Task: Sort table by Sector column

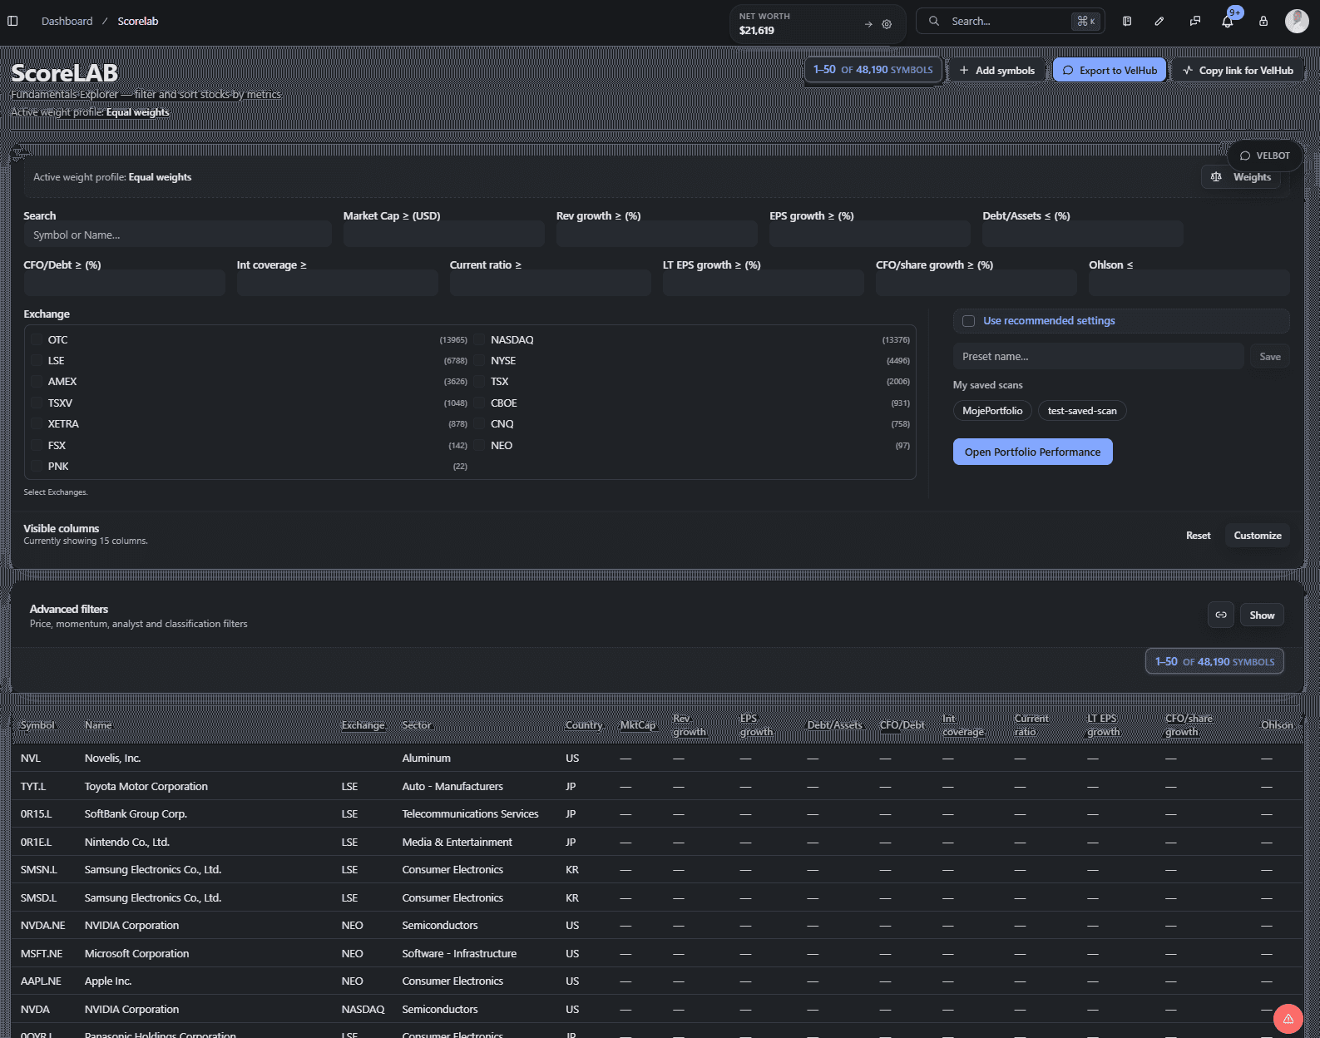Action: tap(417, 725)
